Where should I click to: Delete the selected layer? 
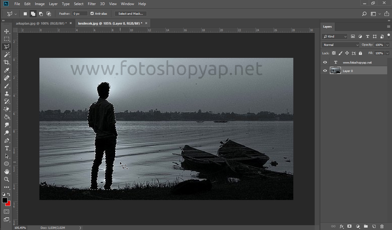pyautogui.click(x=382, y=226)
